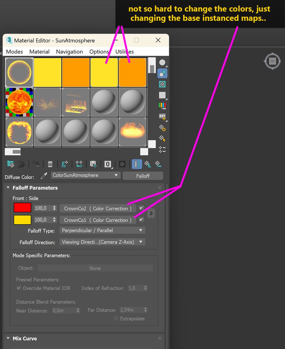The width and height of the screenshot is (285, 349).
Task: Open the Material menu
Action: [x=39, y=52]
